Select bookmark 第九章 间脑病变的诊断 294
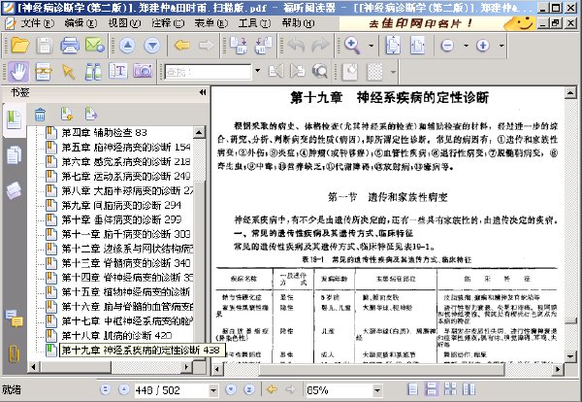The height and width of the screenshot is (402, 582). click(x=121, y=205)
